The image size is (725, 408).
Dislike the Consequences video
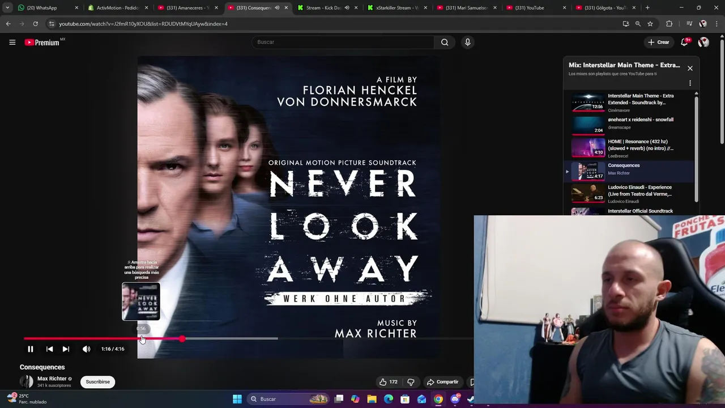[x=411, y=382]
